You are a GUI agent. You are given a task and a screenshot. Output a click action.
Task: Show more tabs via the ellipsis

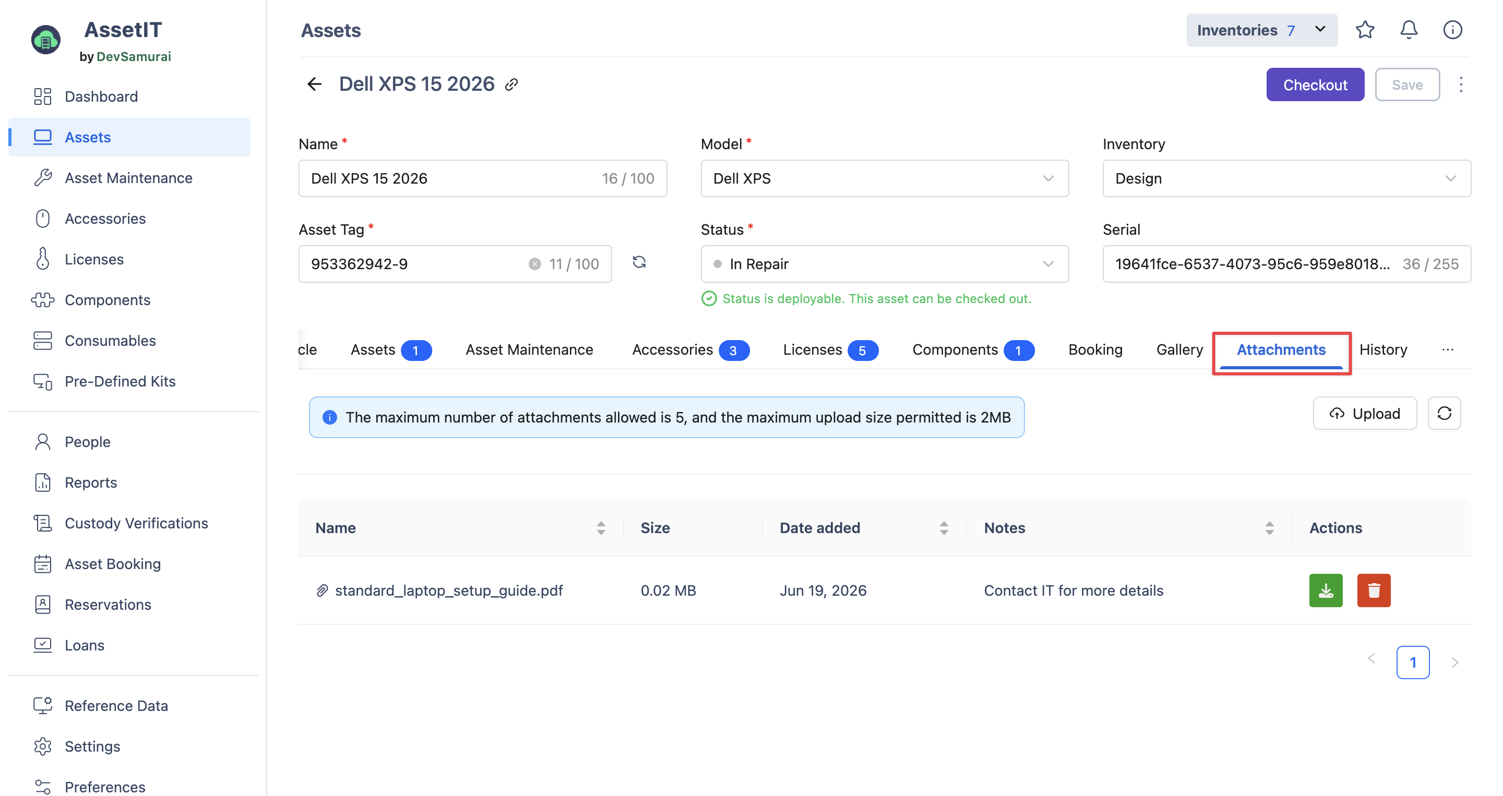coord(1448,350)
